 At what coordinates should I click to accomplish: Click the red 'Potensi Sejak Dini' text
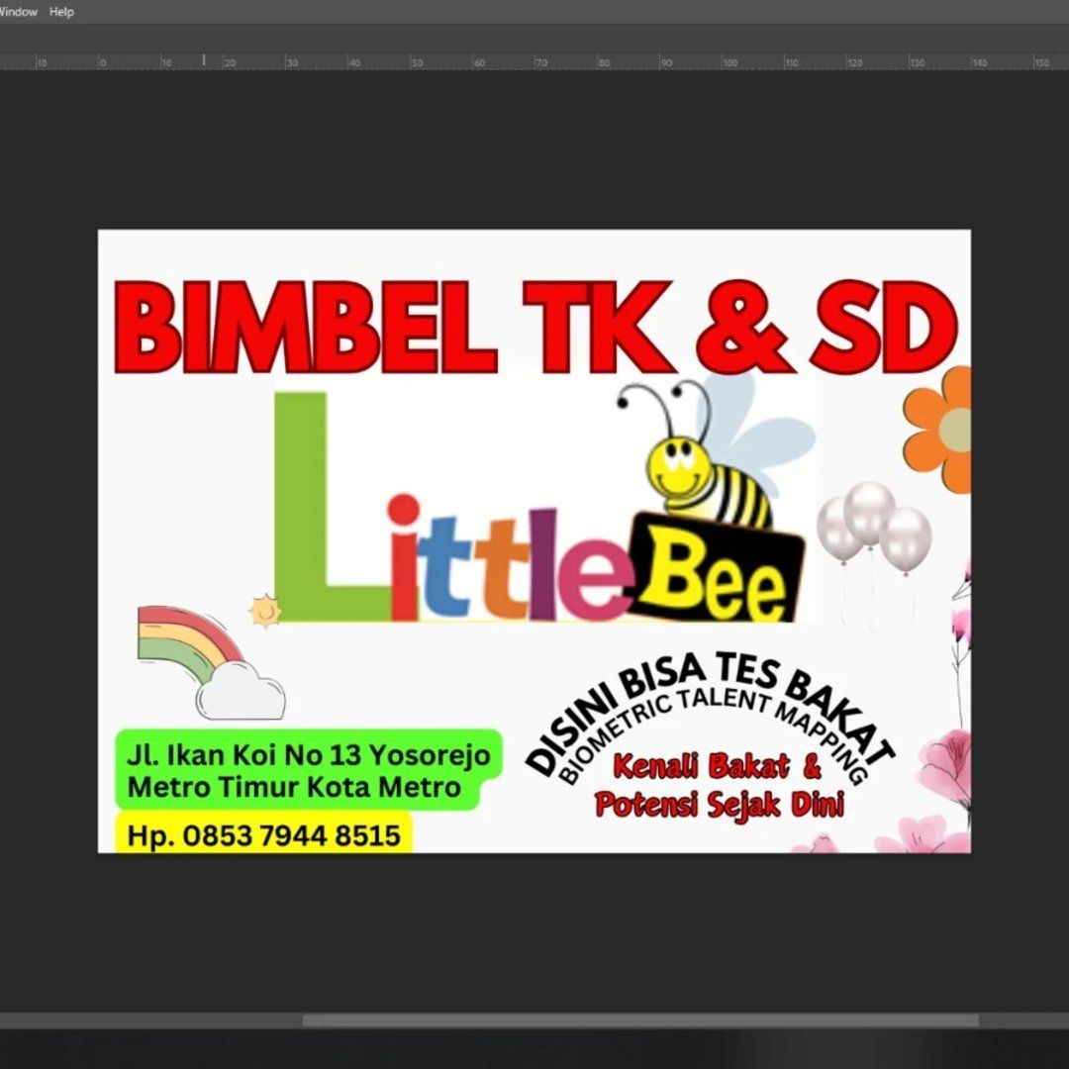720,804
